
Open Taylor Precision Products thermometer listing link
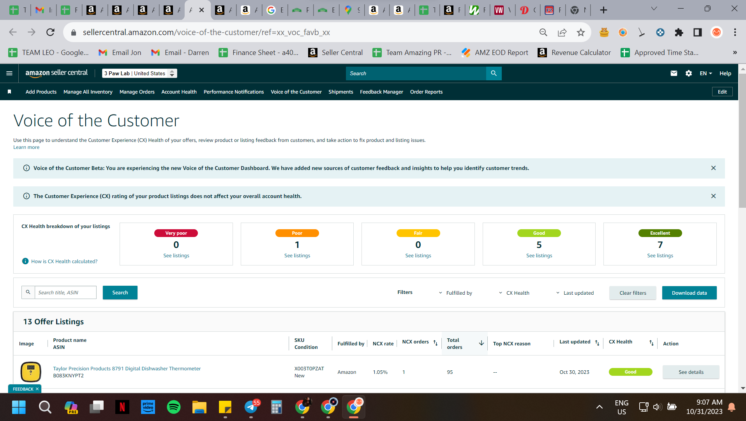[127, 368]
